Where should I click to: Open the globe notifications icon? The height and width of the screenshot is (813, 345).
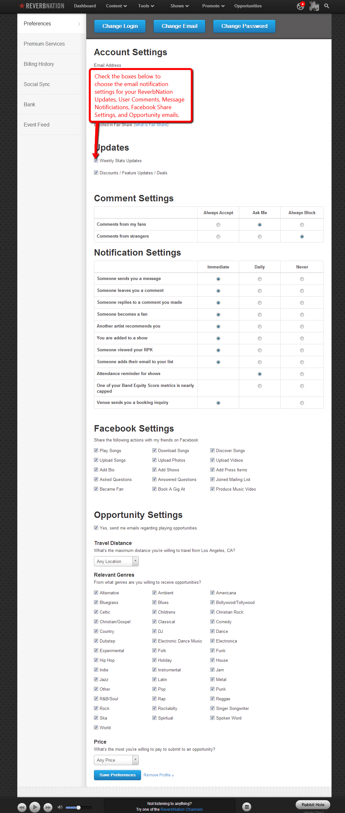coord(300,6)
